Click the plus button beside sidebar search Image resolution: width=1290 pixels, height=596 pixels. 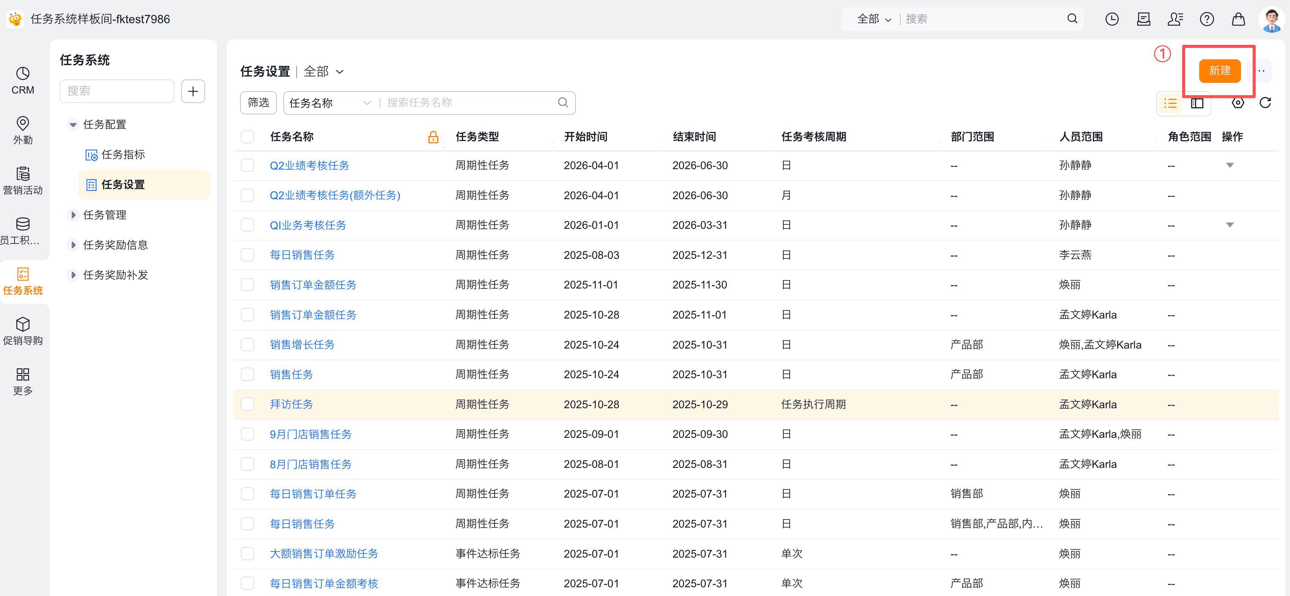pos(193,91)
